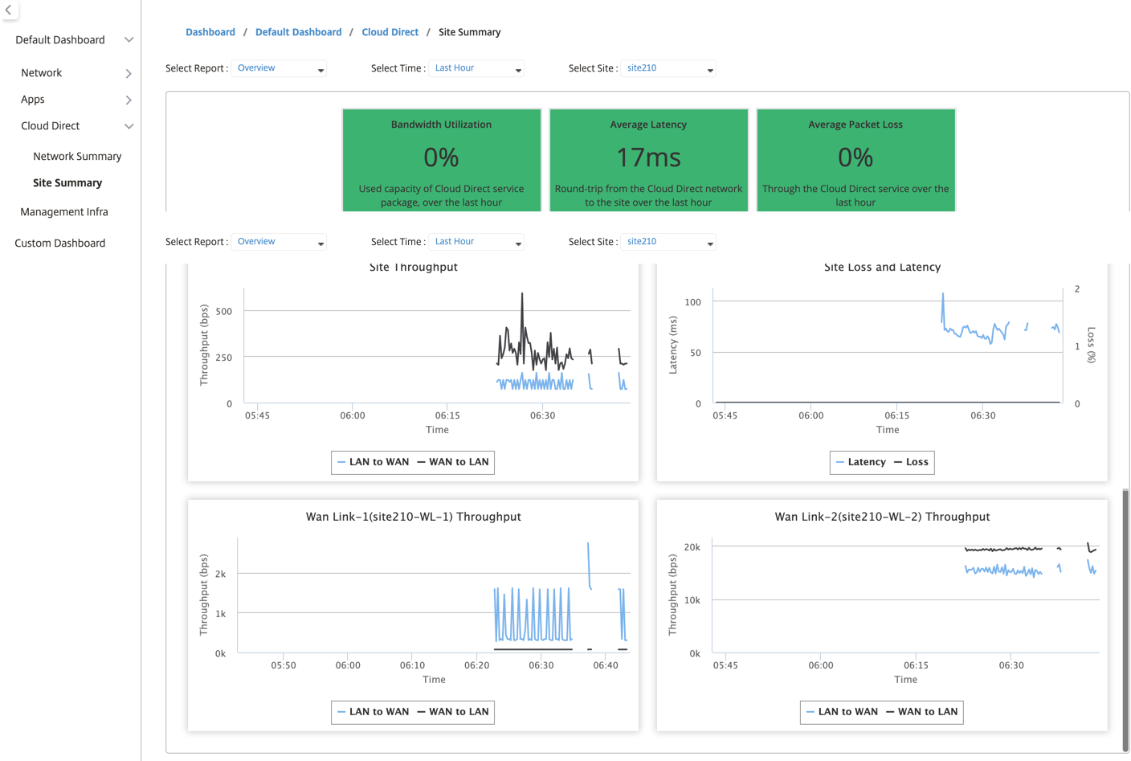Image resolution: width=1131 pixels, height=761 pixels.
Task: Open the top Select Time dropdown
Action: coord(476,68)
